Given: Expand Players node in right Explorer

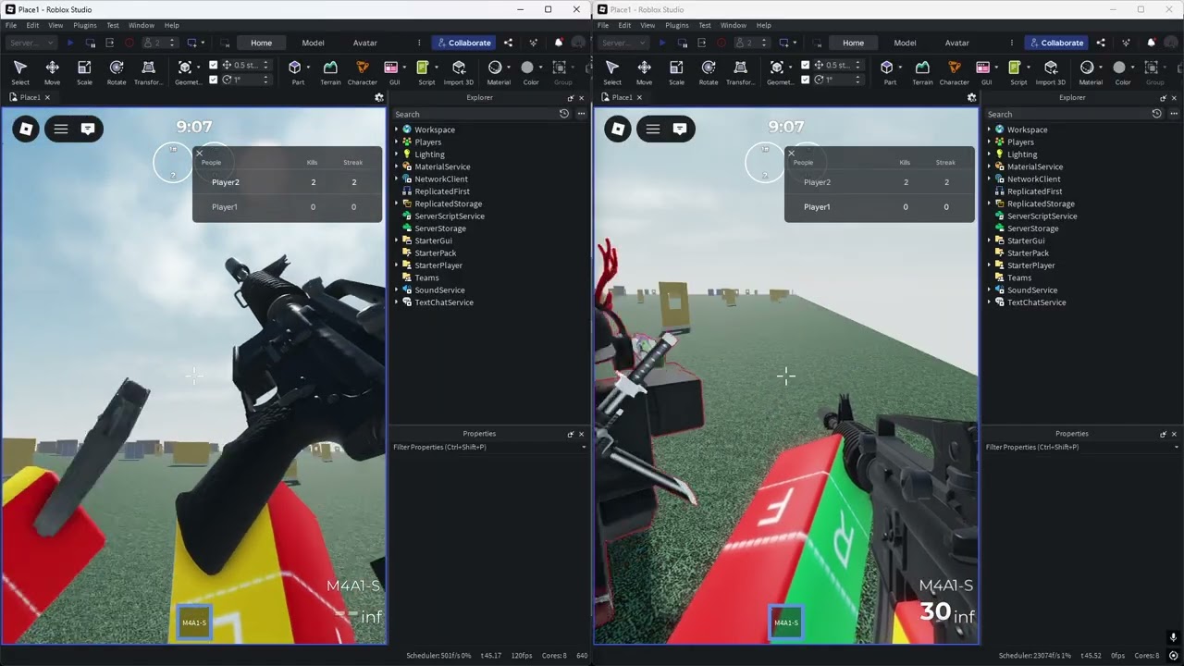Looking at the screenshot, I should point(989,142).
